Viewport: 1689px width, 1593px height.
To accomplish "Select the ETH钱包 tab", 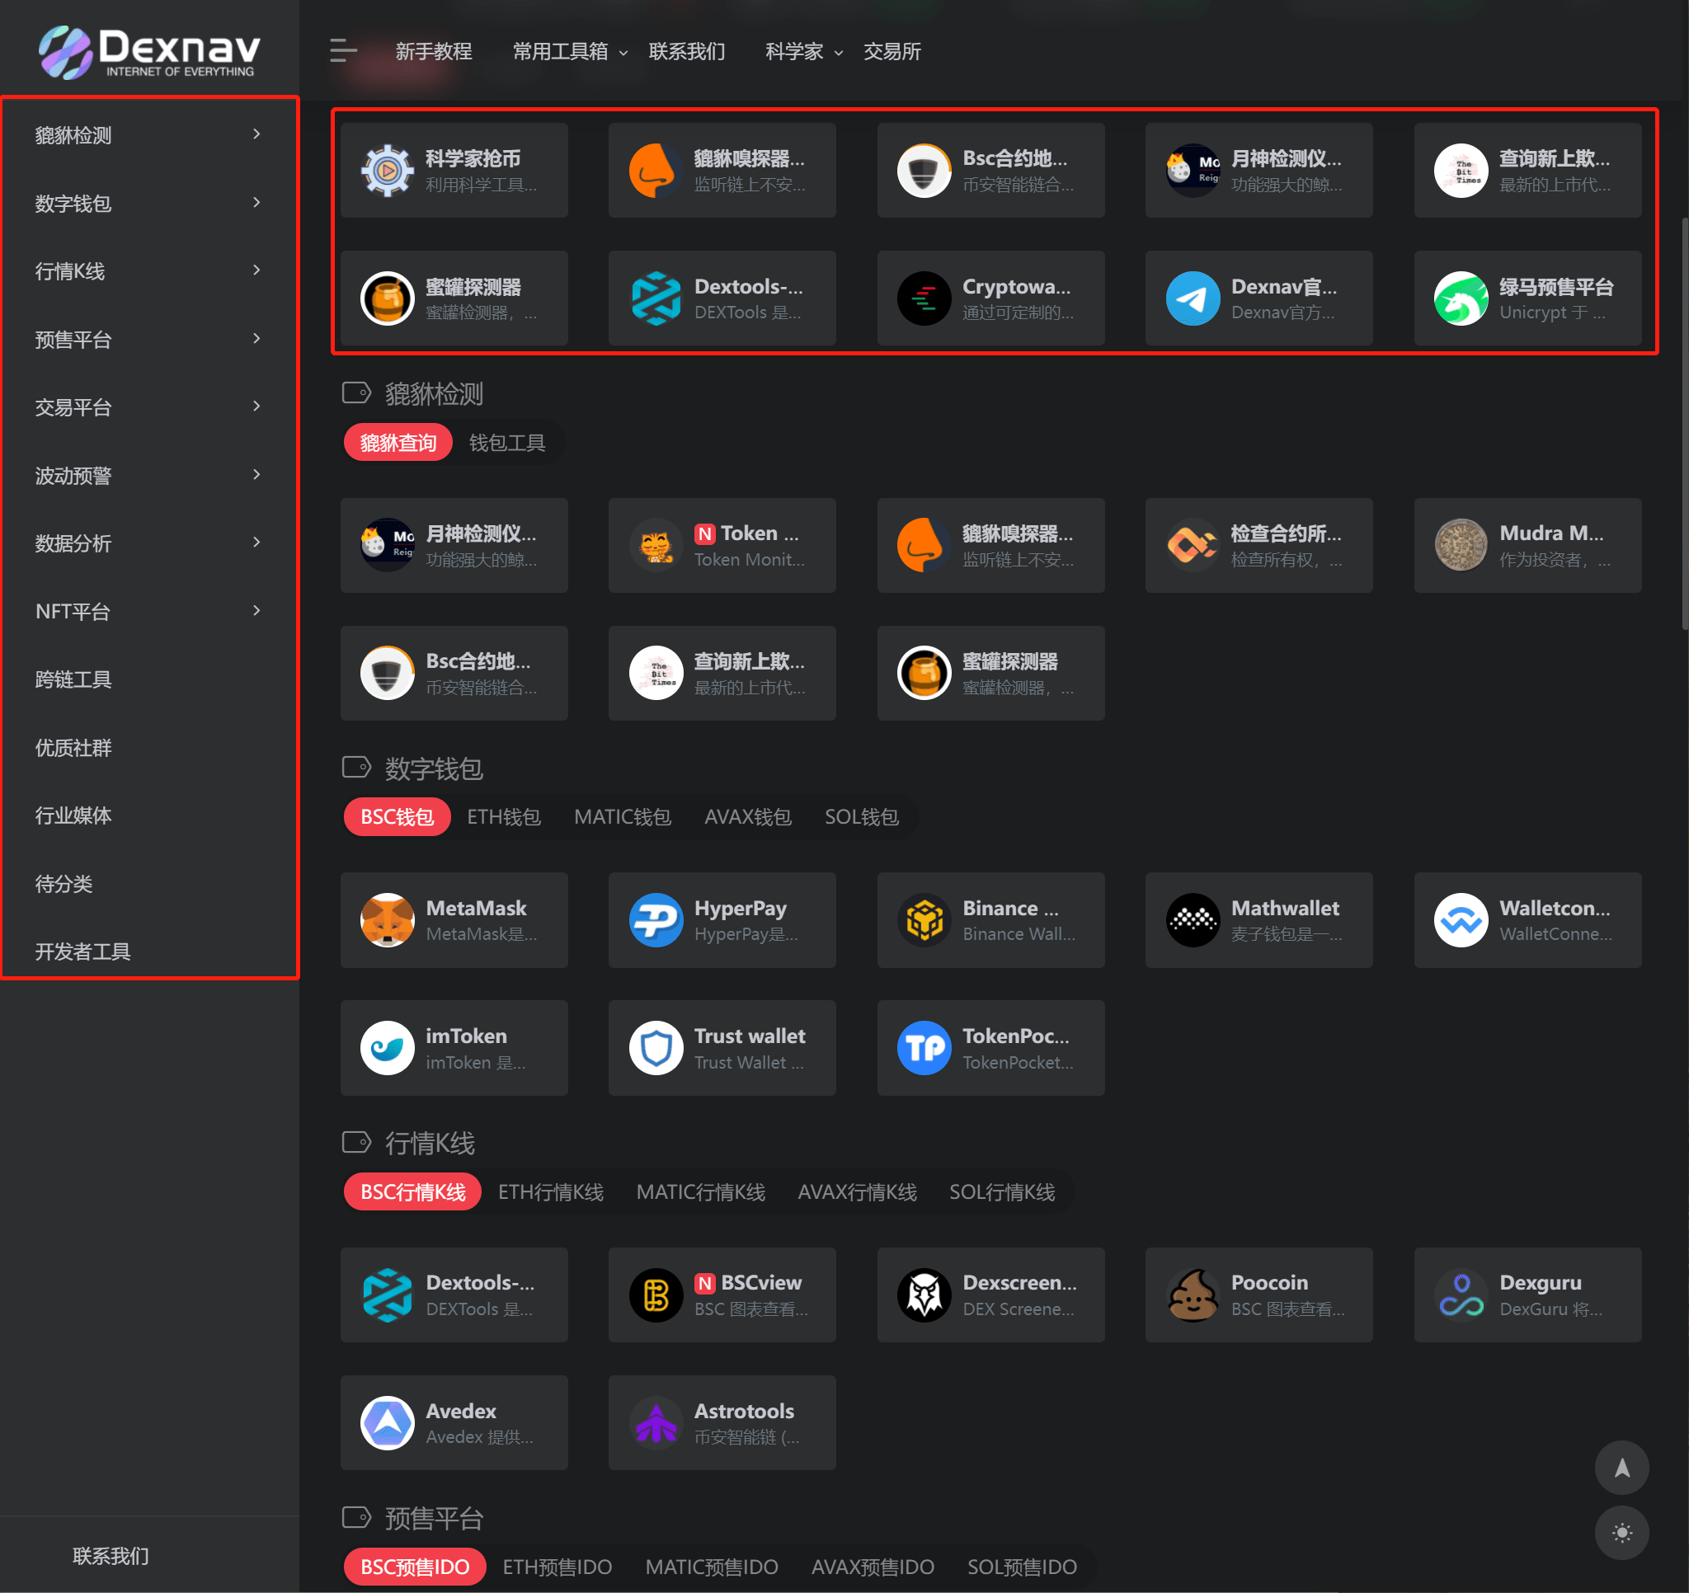I will pyautogui.click(x=504, y=817).
